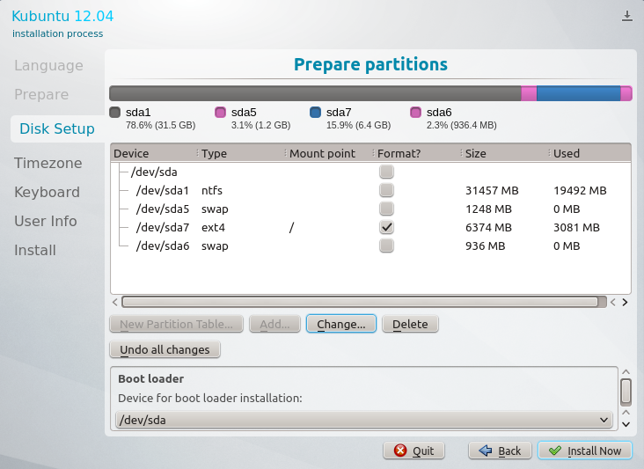This screenshot has height=469, width=644.
Task: Select the /dev/sda5 swap partition row
Action: [370, 209]
